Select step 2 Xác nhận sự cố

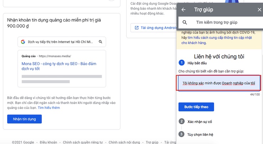(195, 122)
